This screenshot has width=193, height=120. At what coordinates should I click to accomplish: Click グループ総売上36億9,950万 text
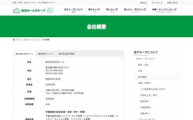pyautogui.click(x=59, y=93)
